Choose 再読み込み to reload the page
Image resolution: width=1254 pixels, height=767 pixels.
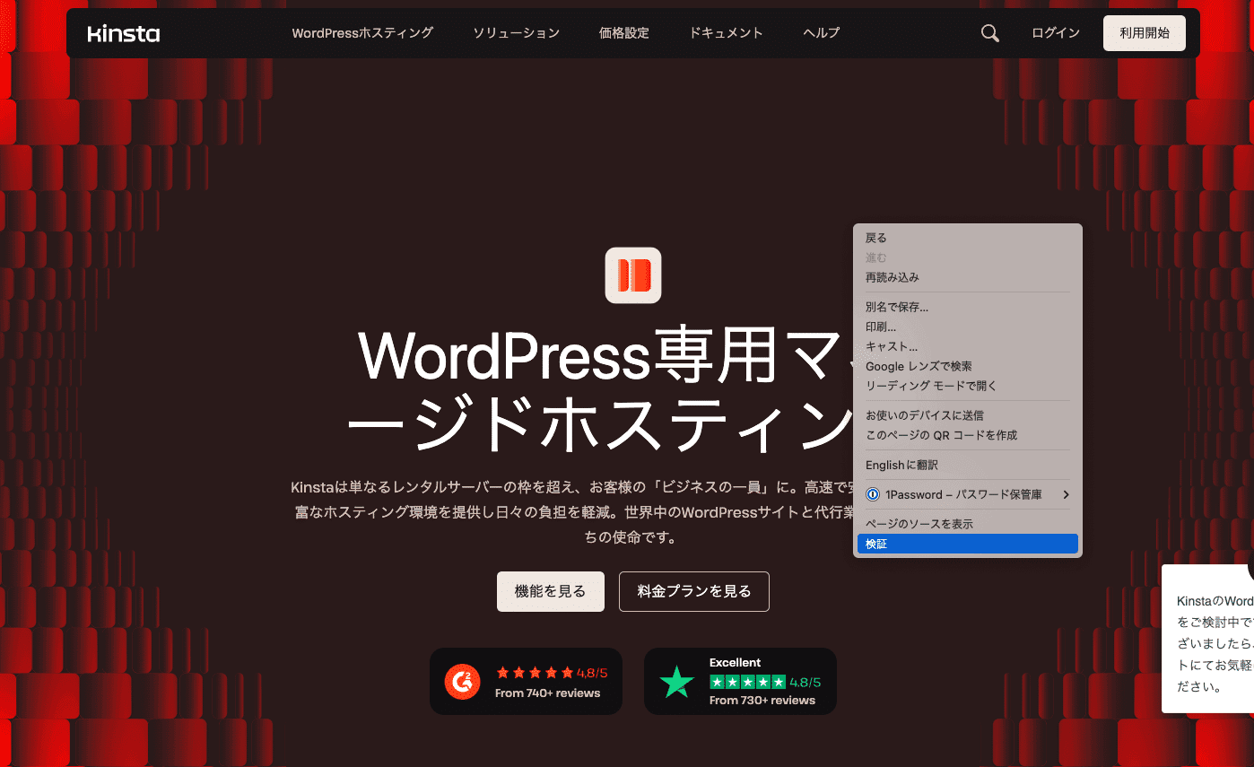coord(891,277)
